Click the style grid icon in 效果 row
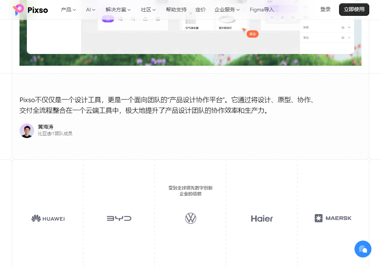 click(x=343, y=28)
